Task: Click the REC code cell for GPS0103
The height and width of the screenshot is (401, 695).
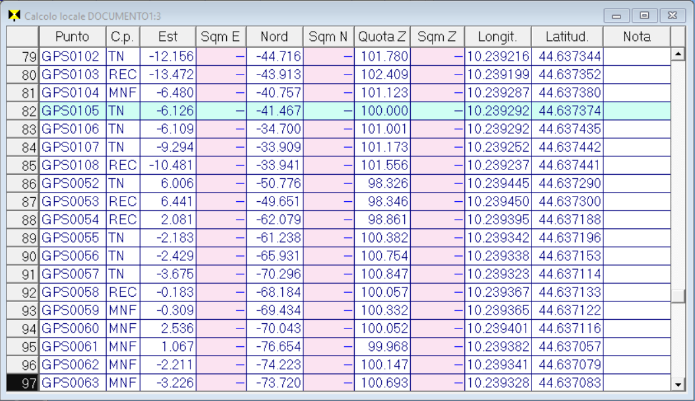Action: [x=123, y=75]
